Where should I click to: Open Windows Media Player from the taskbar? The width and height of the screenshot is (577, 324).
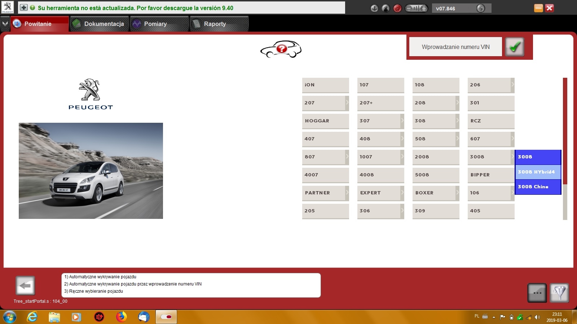coord(76,317)
